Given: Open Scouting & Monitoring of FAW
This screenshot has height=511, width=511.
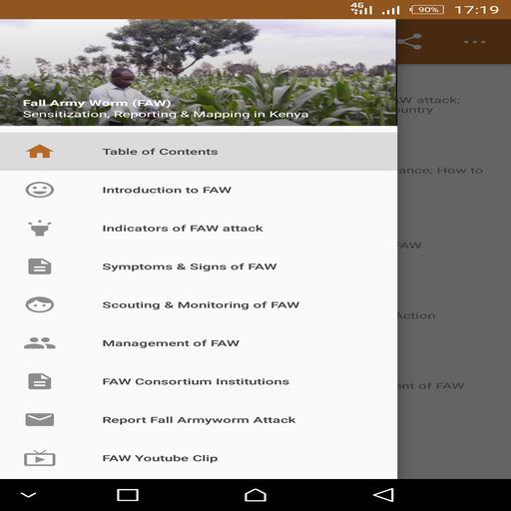Looking at the screenshot, I should click(x=199, y=304).
